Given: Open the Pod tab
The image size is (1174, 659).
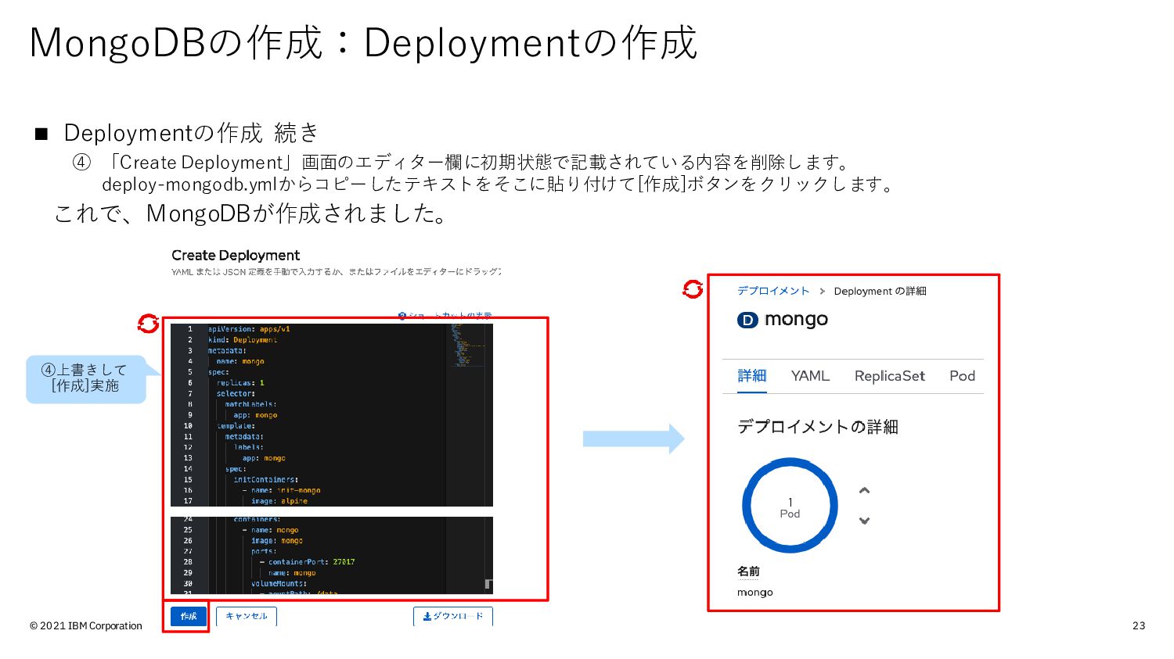Looking at the screenshot, I should [962, 376].
